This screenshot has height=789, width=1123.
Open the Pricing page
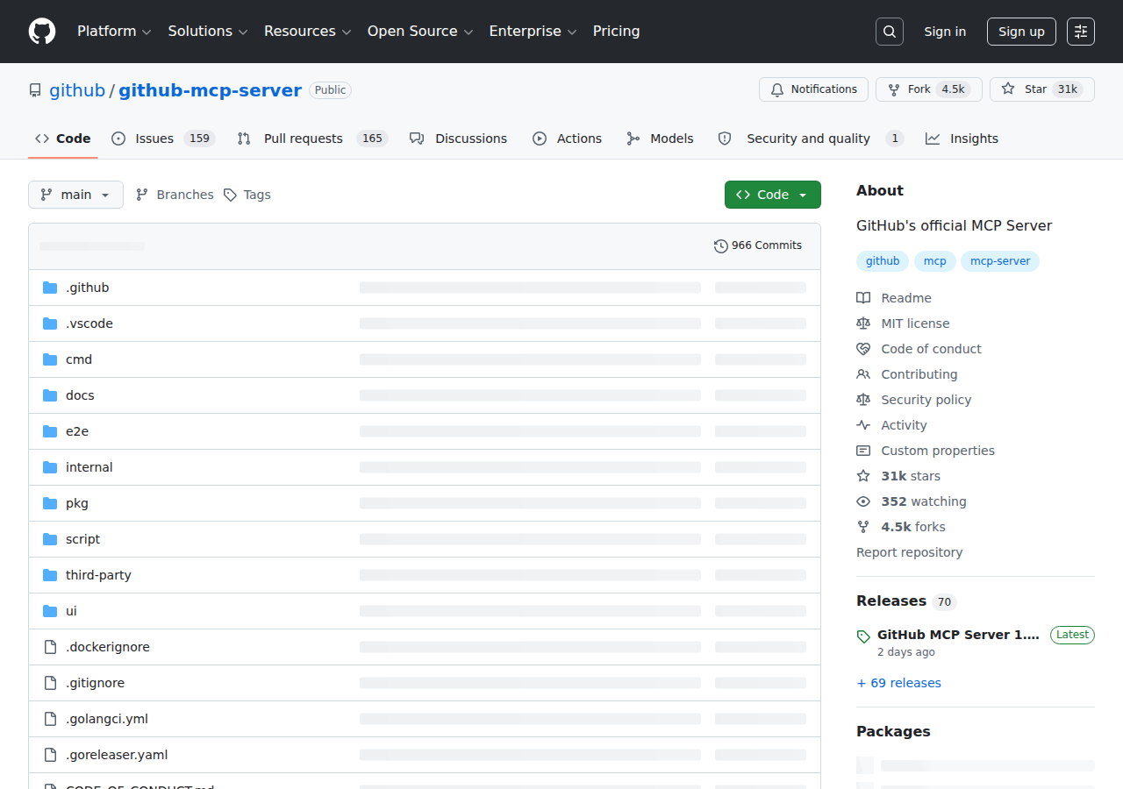click(x=617, y=32)
